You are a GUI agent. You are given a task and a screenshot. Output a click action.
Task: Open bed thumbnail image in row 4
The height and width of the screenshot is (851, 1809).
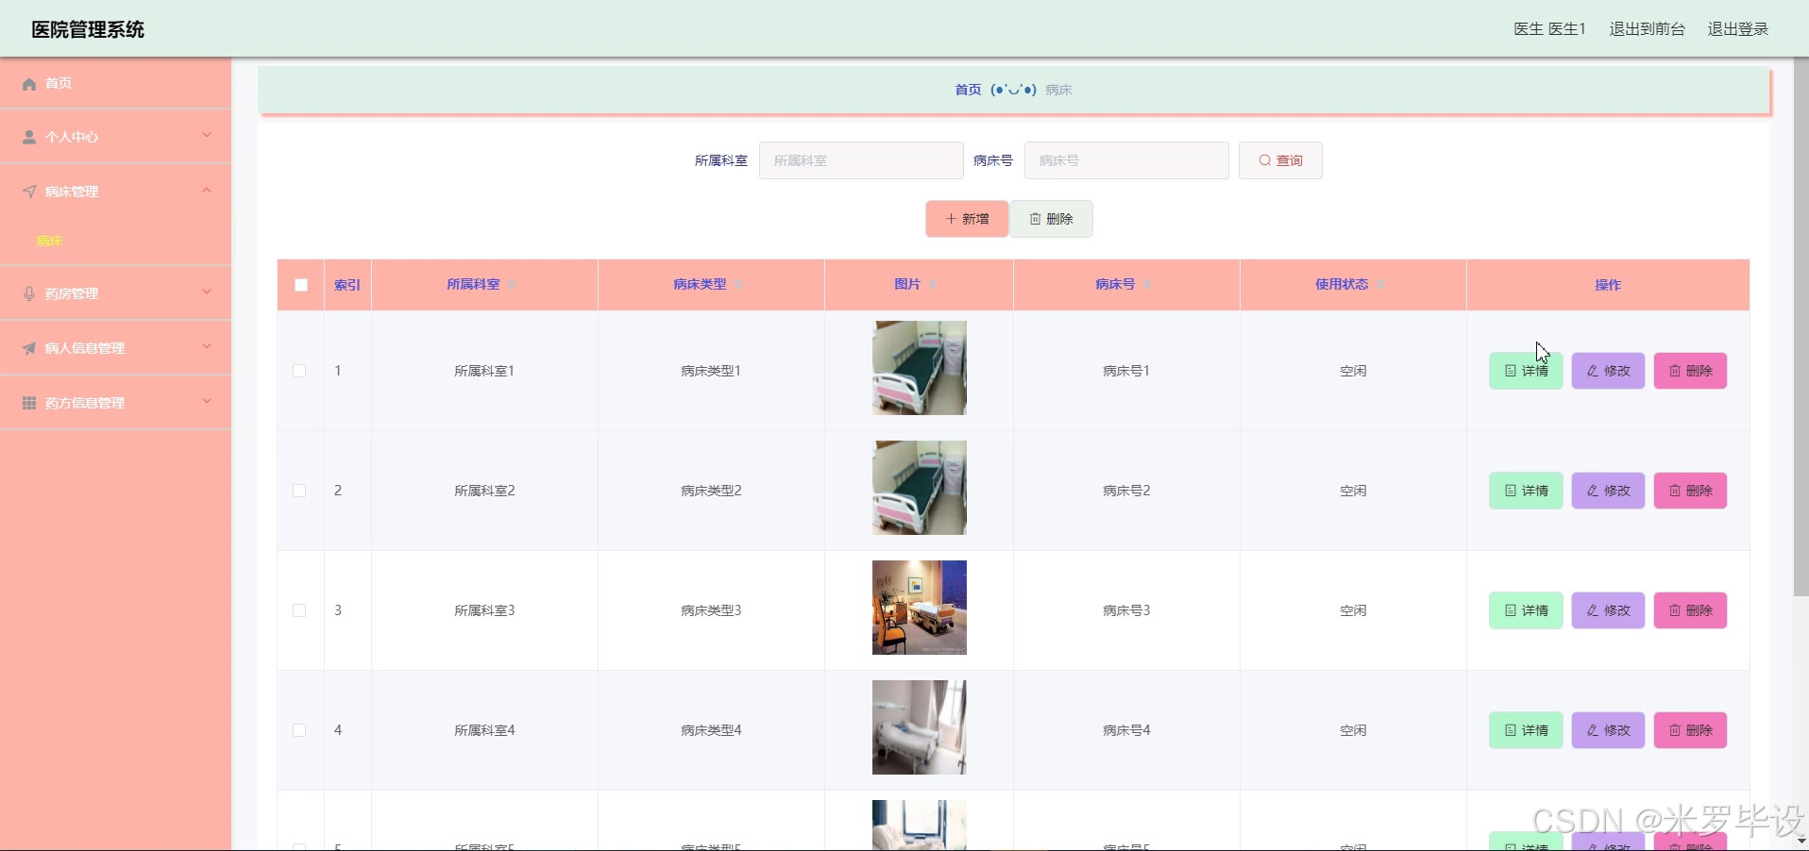(x=920, y=727)
